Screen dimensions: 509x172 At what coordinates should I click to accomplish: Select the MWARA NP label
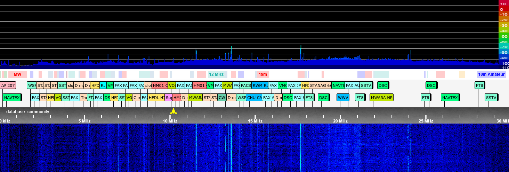(381, 98)
